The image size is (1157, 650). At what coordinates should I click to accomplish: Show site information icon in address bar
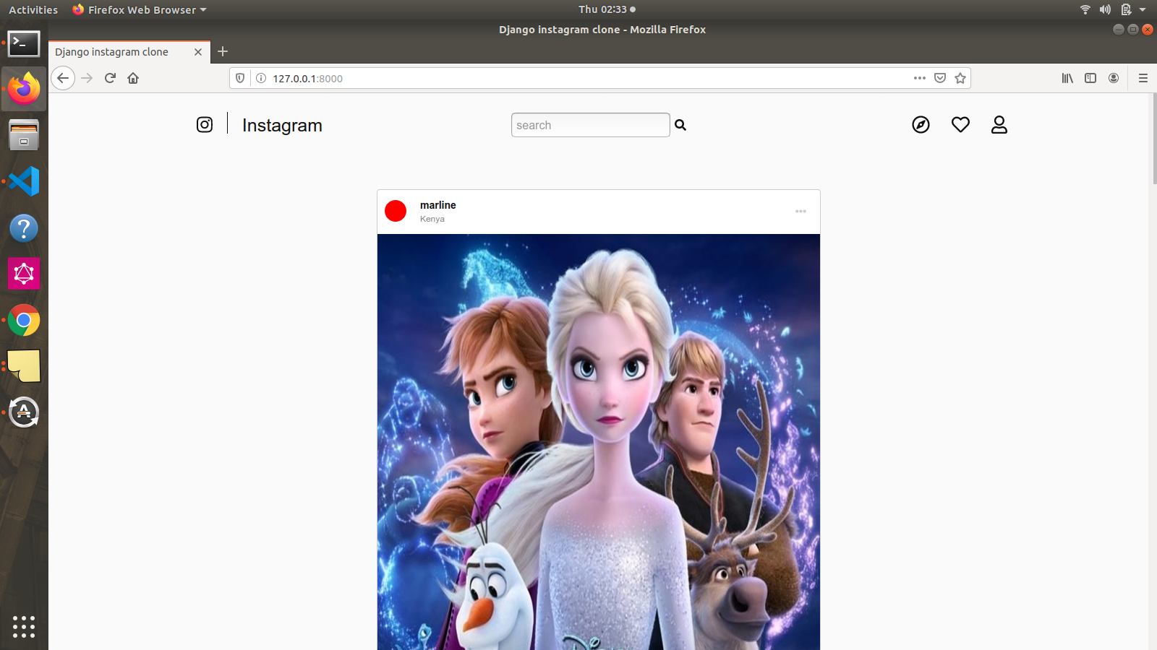coord(261,78)
